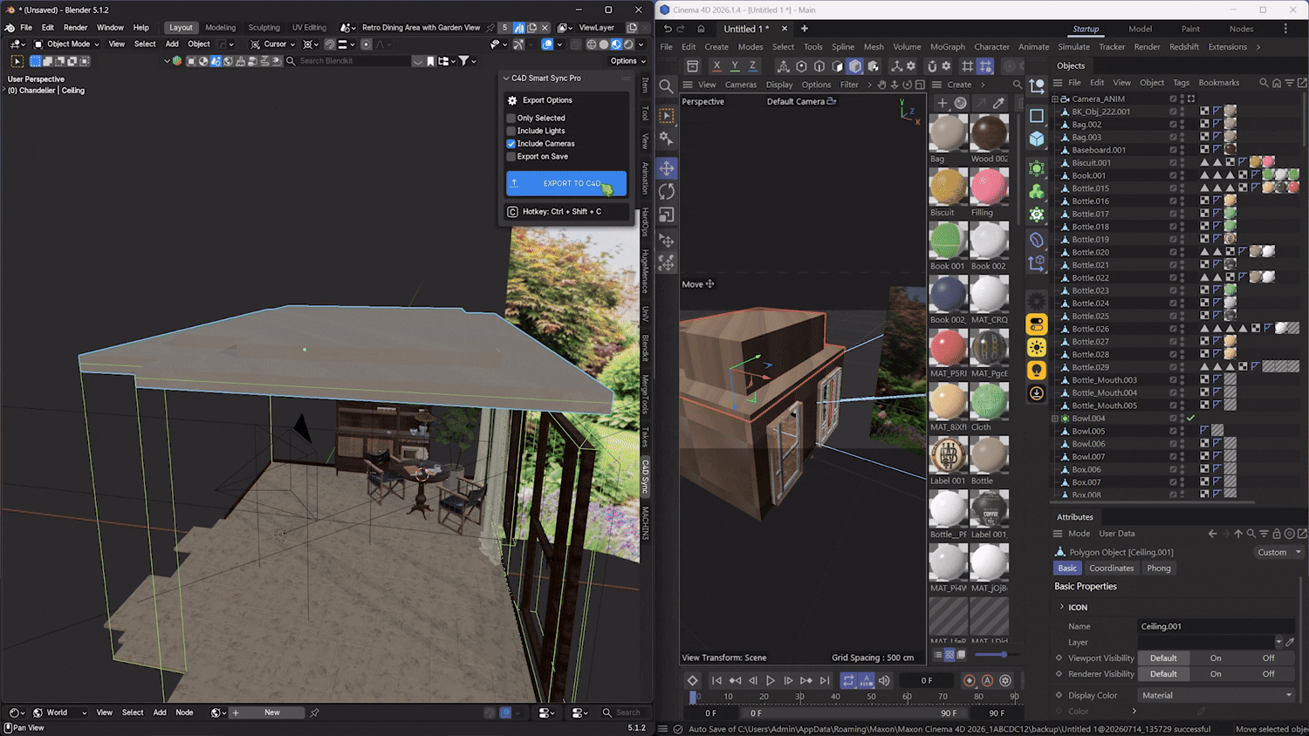Click the BlendKit filter funnel icon
This screenshot has height=736, width=1309.
point(465,61)
